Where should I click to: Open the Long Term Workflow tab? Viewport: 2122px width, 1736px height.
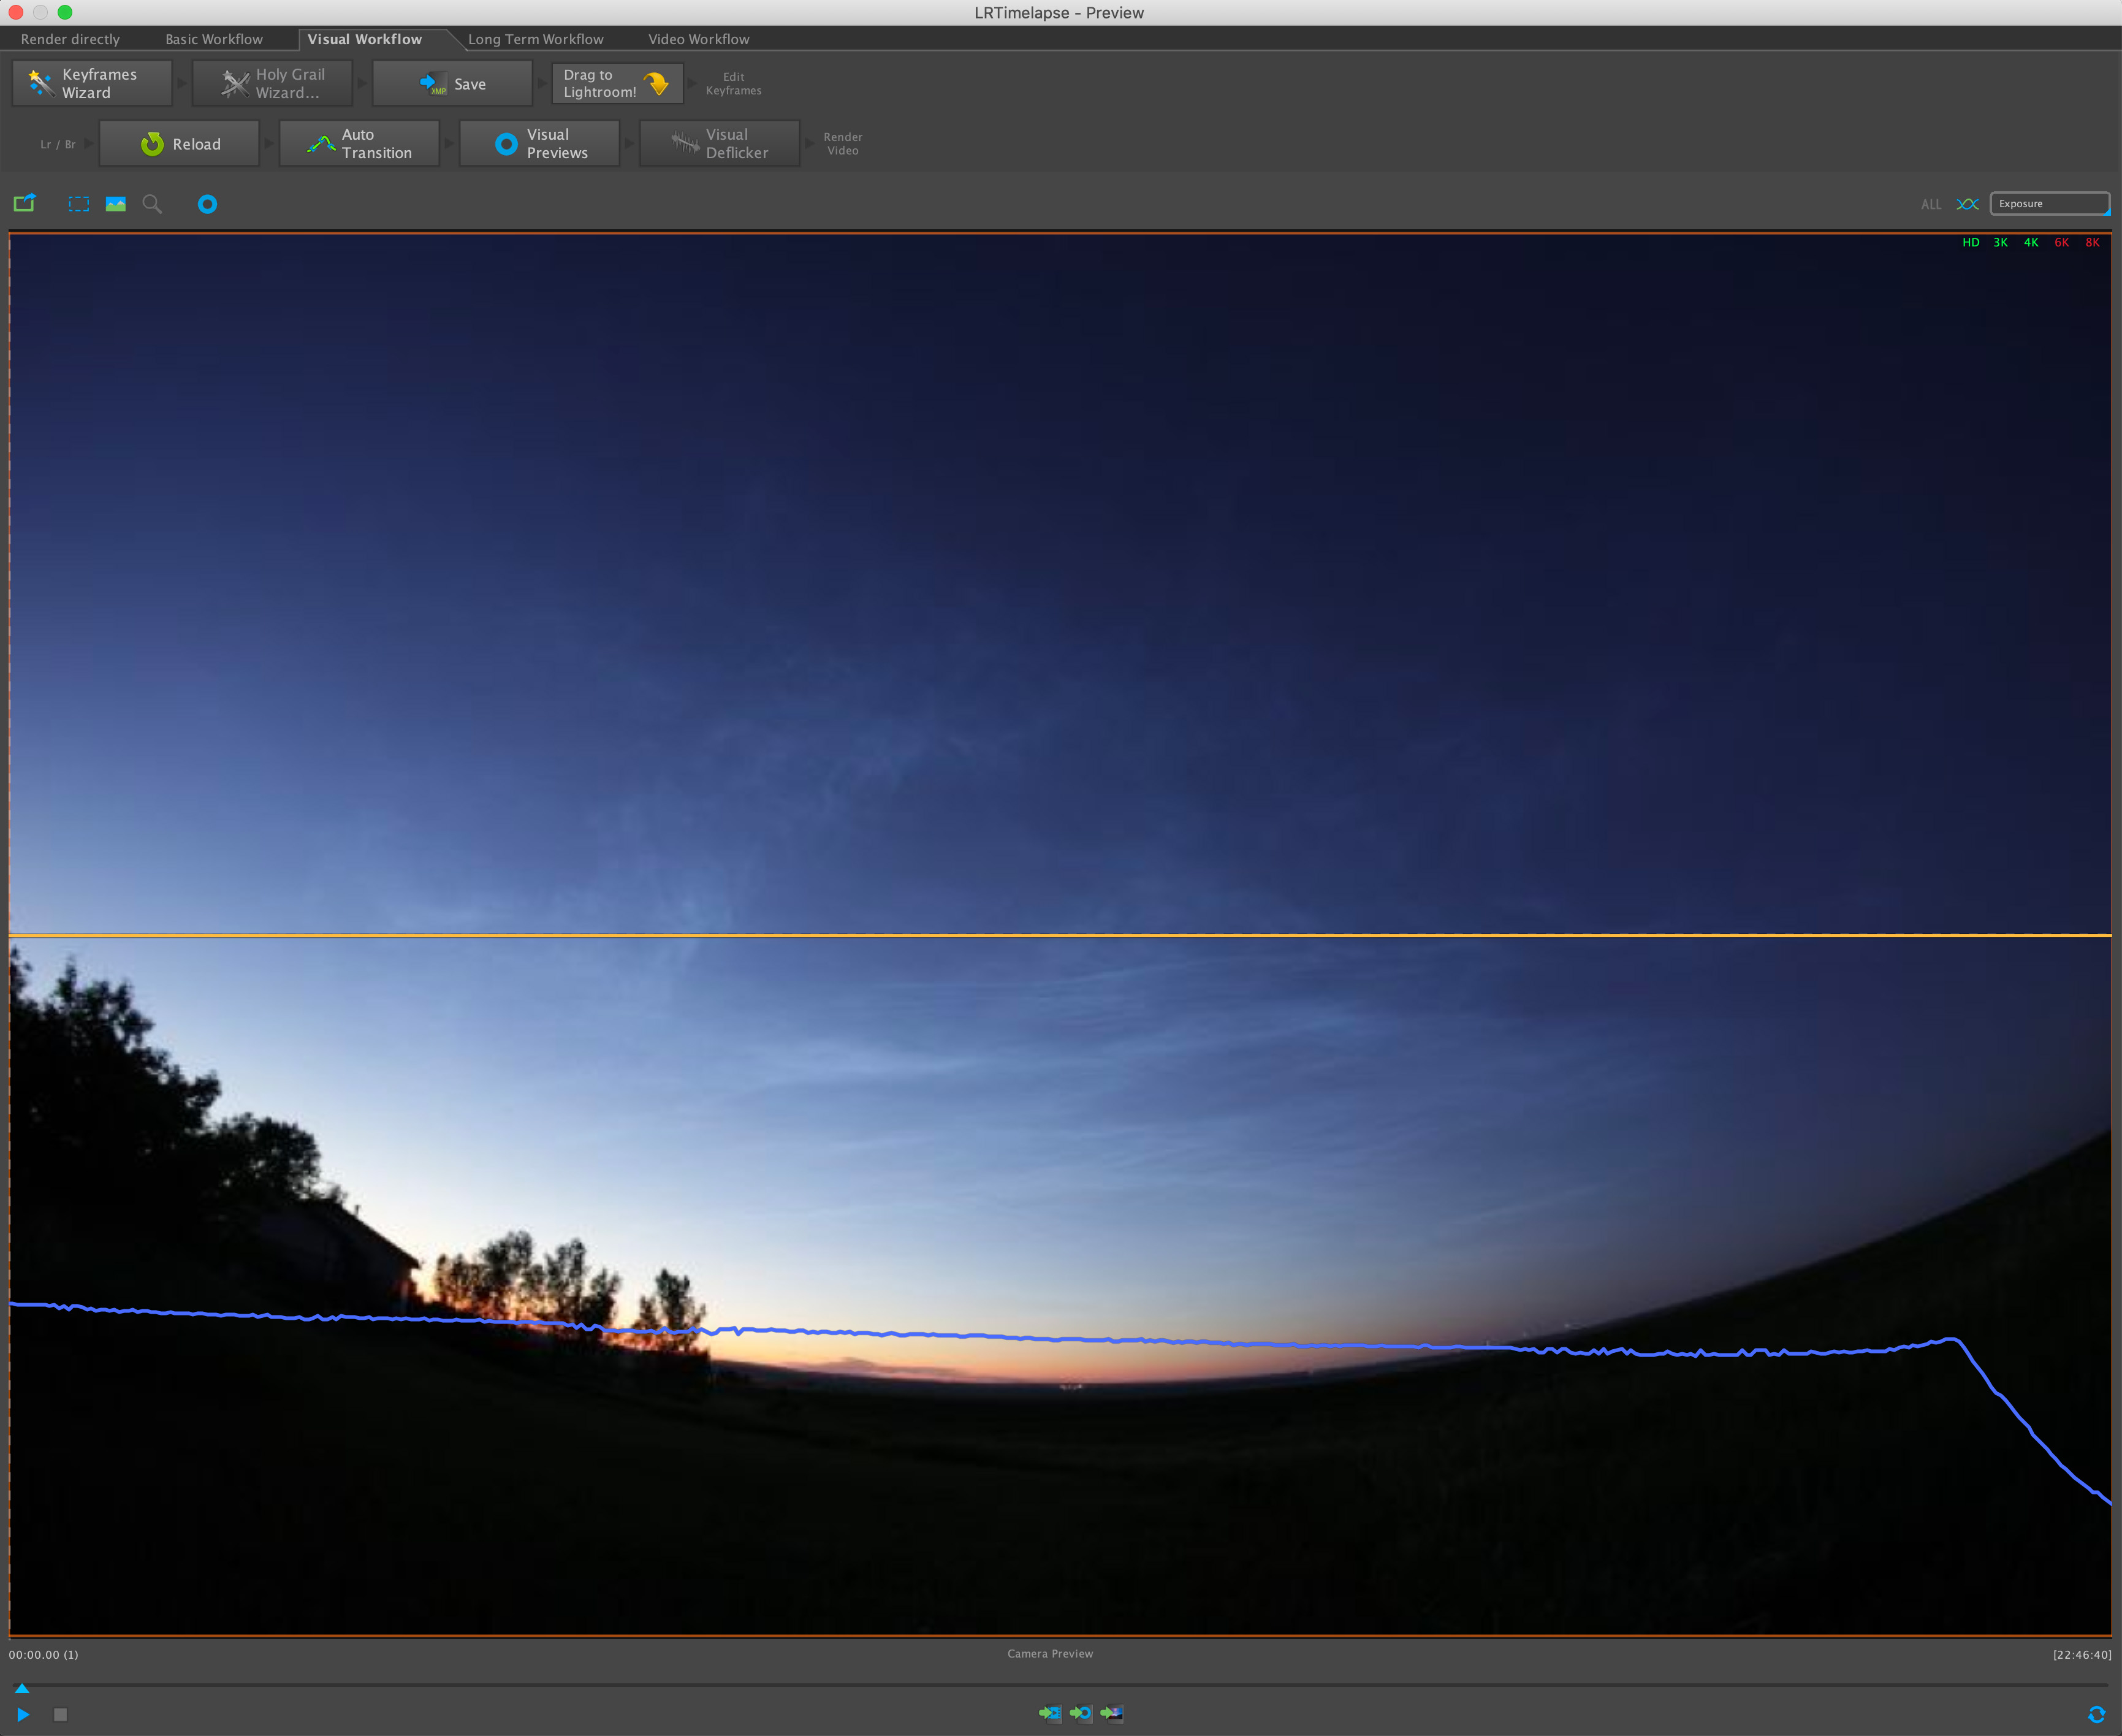(x=535, y=39)
